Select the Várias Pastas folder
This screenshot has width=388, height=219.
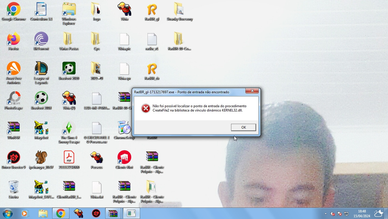pos(69,41)
